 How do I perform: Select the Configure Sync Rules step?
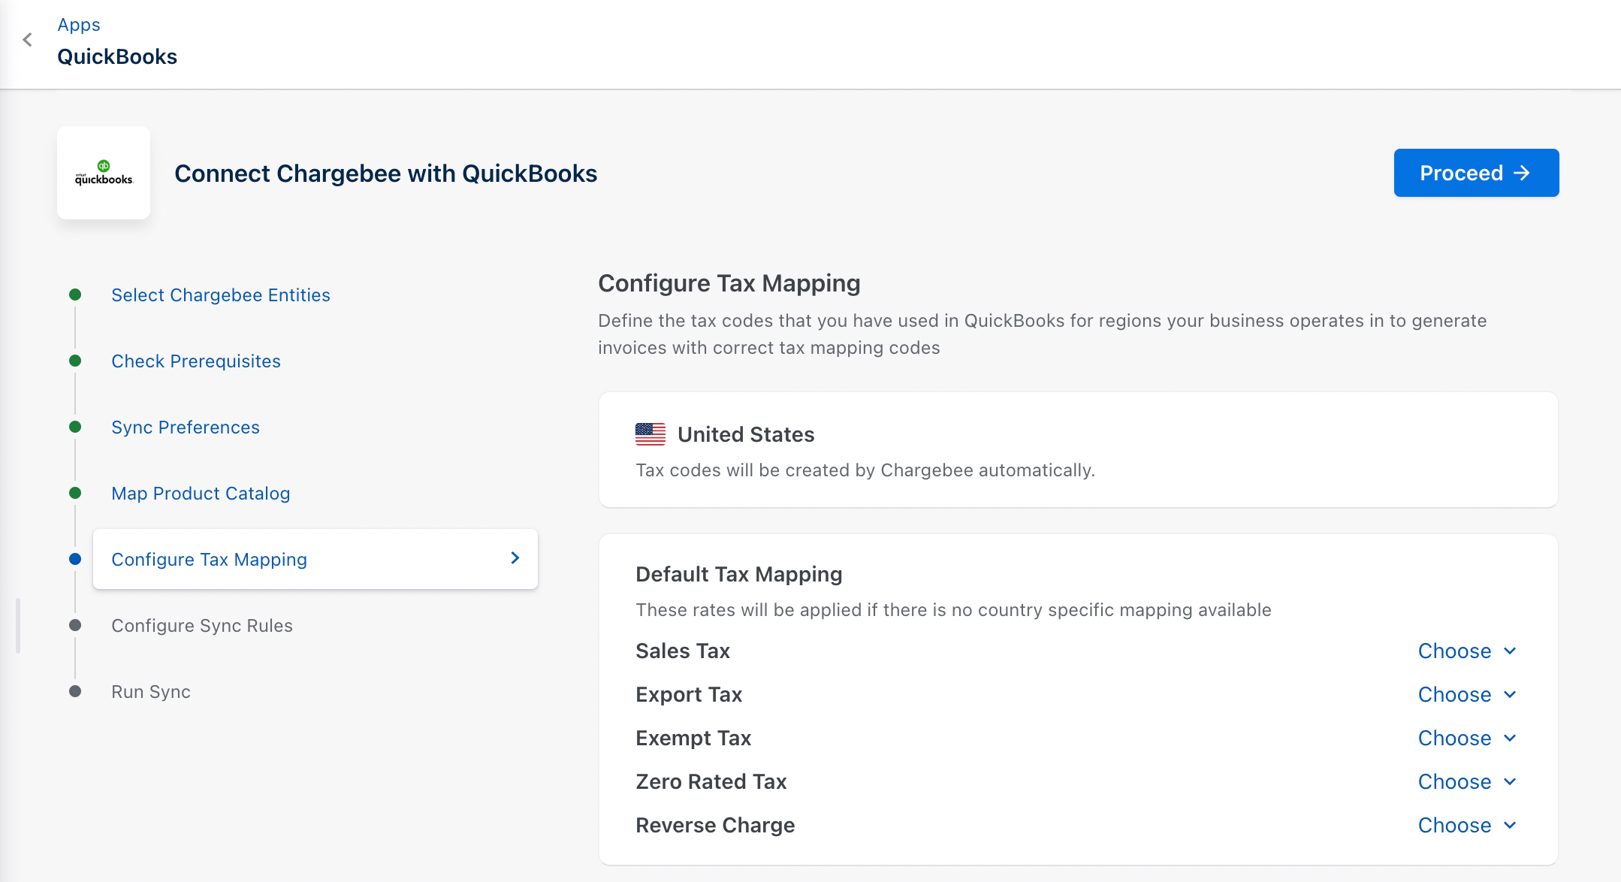(202, 626)
